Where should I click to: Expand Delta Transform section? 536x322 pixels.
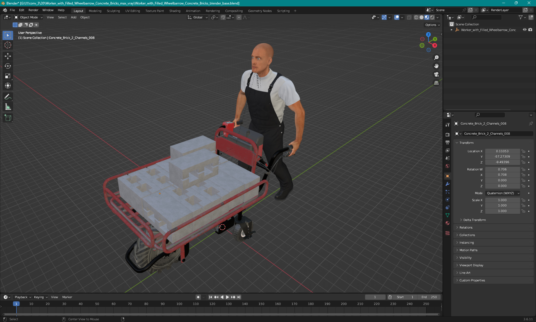pyautogui.click(x=474, y=220)
